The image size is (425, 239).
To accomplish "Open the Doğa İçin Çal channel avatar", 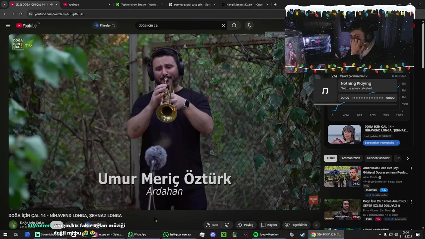I will click(13, 225).
